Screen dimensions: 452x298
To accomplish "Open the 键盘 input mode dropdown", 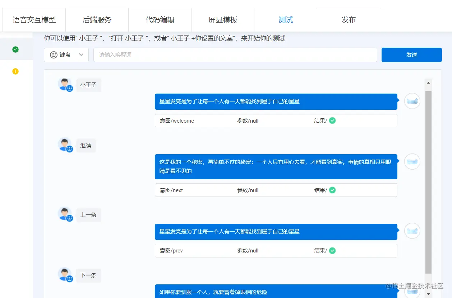I will pos(66,55).
